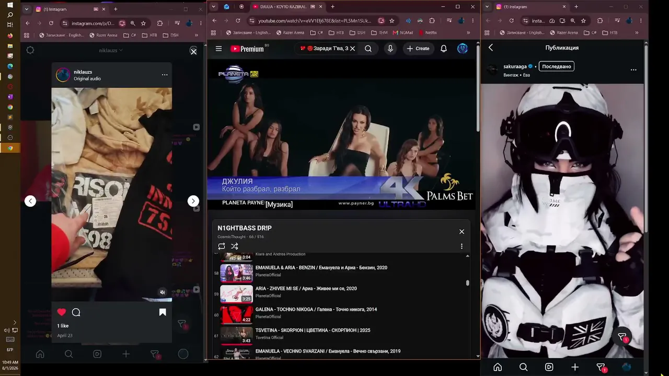This screenshot has width=669, height=376.
Task: Create a new post in the right Instagram window
Action: pyautogui.click(x=575, y=367)
